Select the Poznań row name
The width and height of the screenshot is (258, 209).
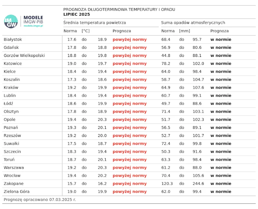(11, 128)
